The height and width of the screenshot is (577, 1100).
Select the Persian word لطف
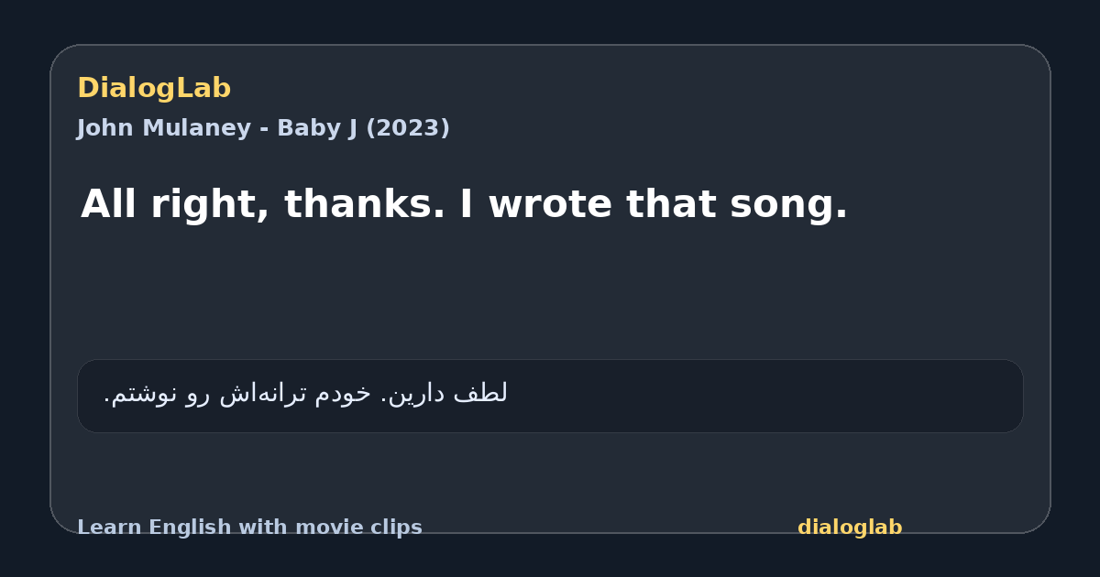tap(480, 393)
